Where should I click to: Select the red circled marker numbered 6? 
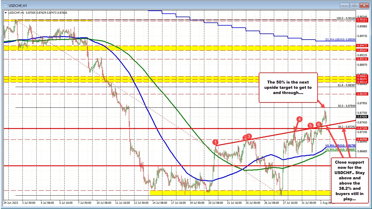coord(318,124)
